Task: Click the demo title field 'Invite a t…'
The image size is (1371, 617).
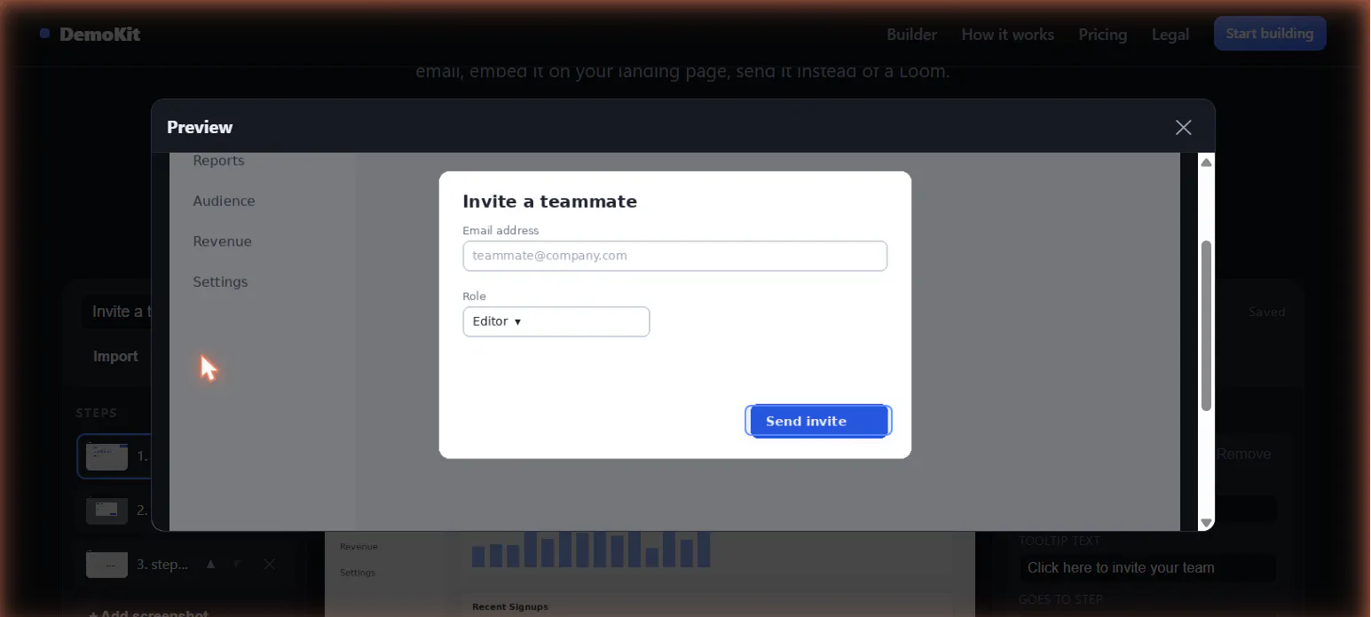Action: click(118, 312)
